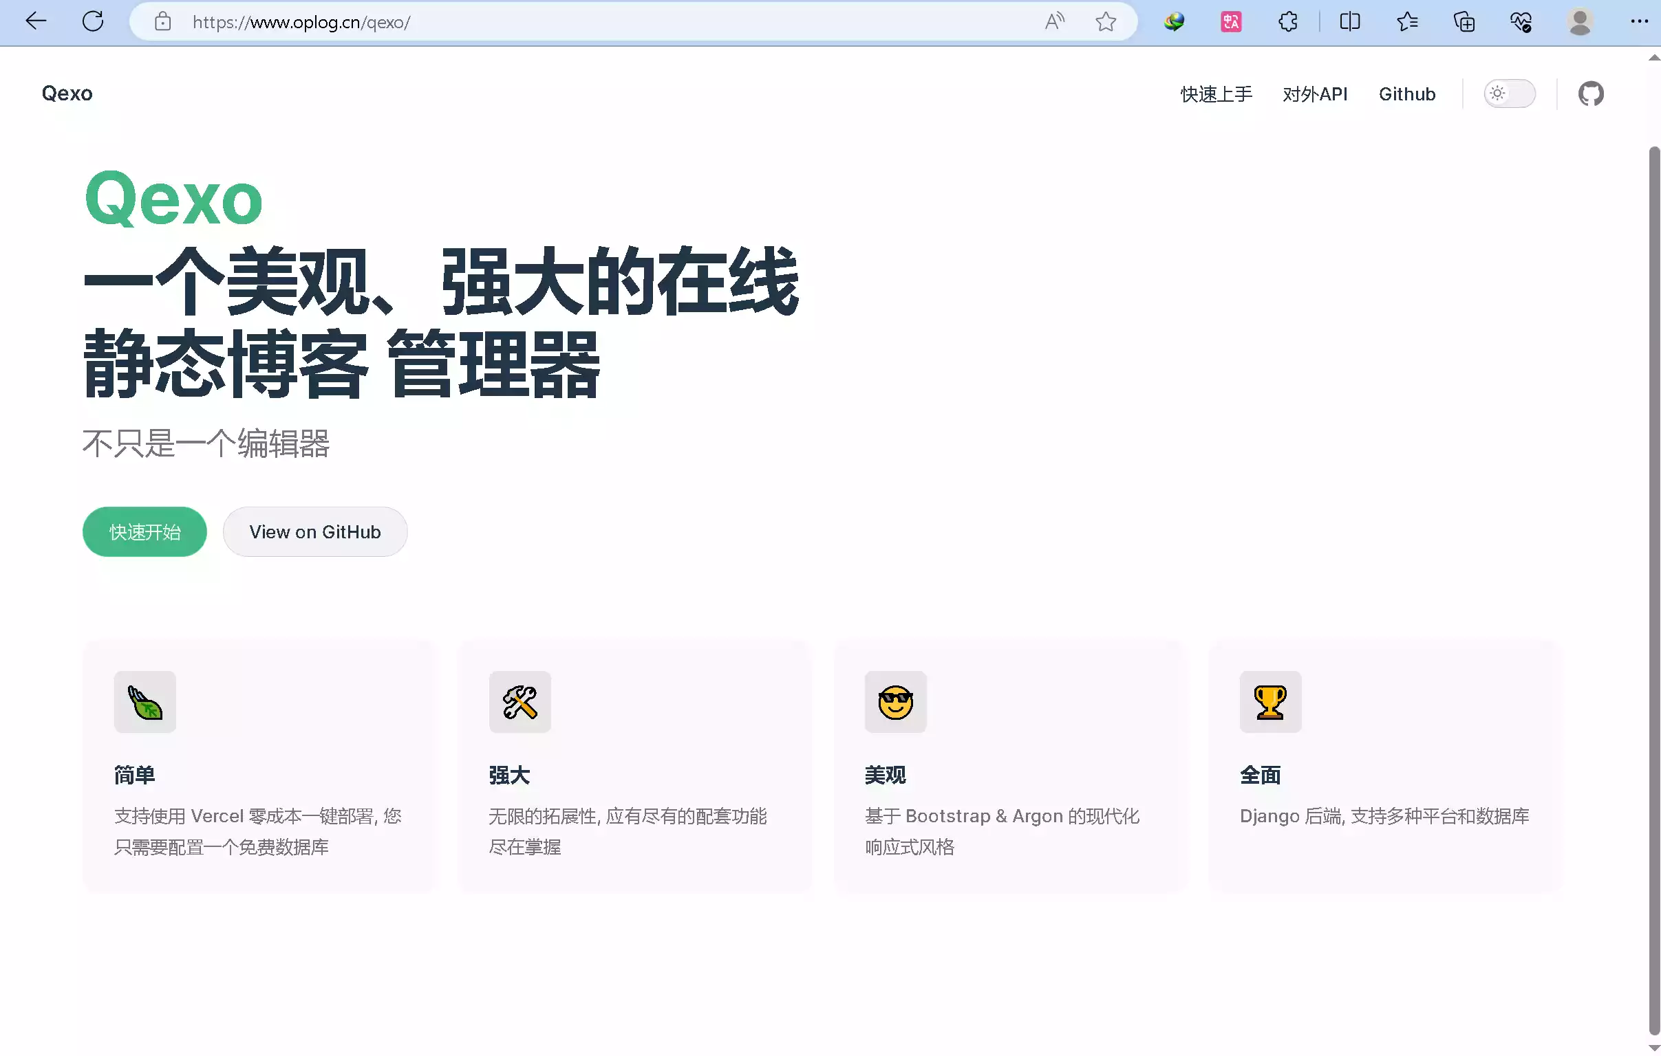Refresh the page with reload icon
Screen dimensions: 1661x1056
[x=92, y=21]
